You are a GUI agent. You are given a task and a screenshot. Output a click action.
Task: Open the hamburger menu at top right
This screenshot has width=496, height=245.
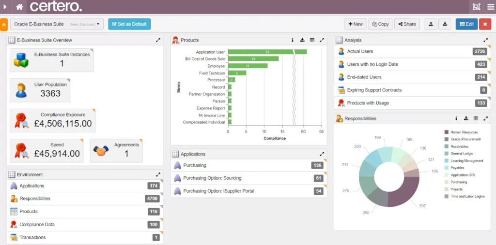click(491, 7)
